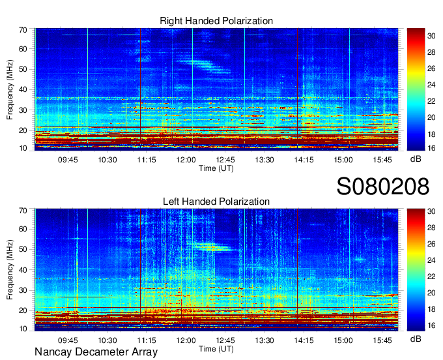Click 10 MHz tick on Left Handed frequency axis

tap(23, 329)
